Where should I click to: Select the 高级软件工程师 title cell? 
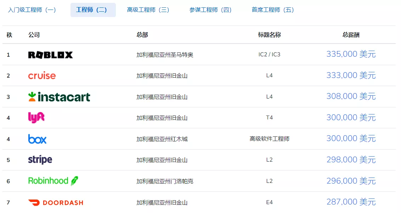pos(269,139)
